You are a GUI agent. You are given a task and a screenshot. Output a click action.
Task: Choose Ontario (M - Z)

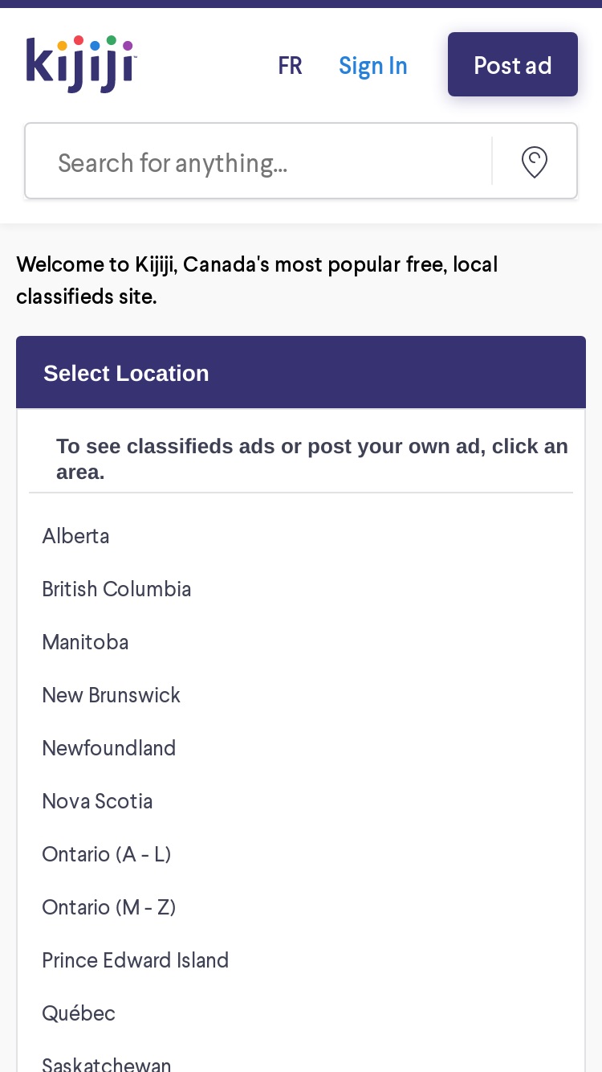(x=109, y=907)
